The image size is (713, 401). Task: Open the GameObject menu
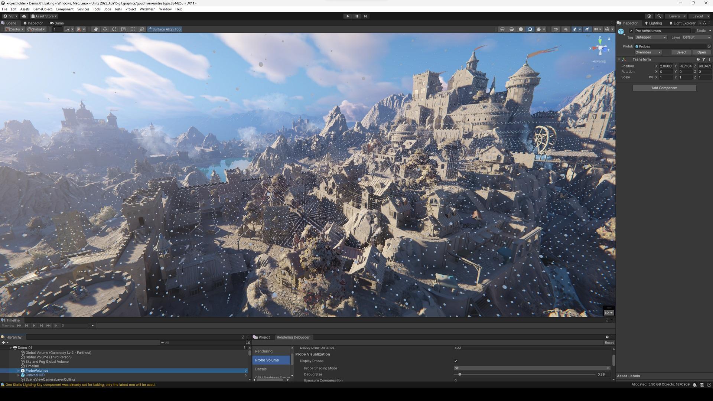click(42, 9)
